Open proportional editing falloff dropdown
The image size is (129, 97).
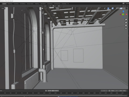point(62,6)
